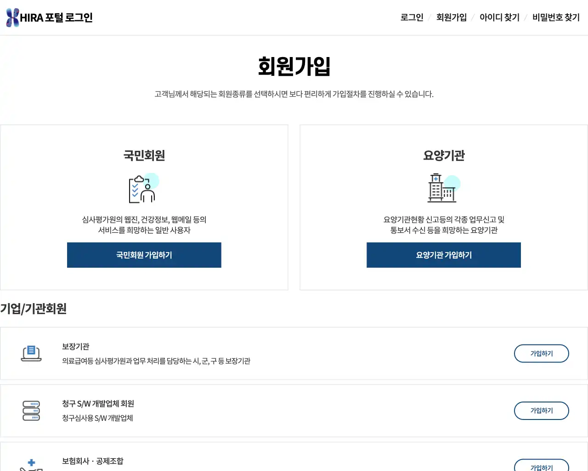Click the HIRA 포털 로그인 title text
The height and width of the screenshot is (471, 588).
(57, 17)
